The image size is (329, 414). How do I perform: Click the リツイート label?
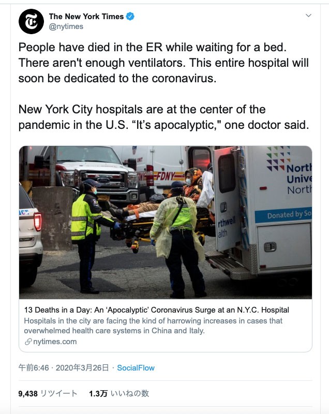[x=59, y=393]
